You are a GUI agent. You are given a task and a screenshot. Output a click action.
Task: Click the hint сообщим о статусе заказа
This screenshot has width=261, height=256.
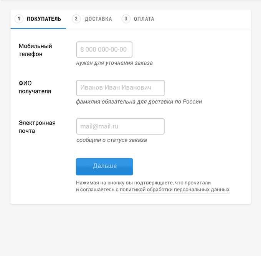[x=111, y=140]
